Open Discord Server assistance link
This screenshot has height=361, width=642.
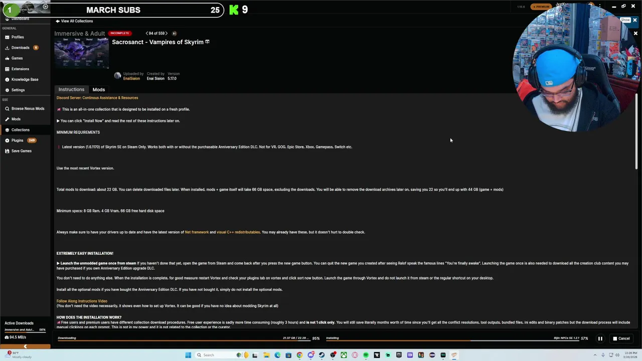(97, 98)
